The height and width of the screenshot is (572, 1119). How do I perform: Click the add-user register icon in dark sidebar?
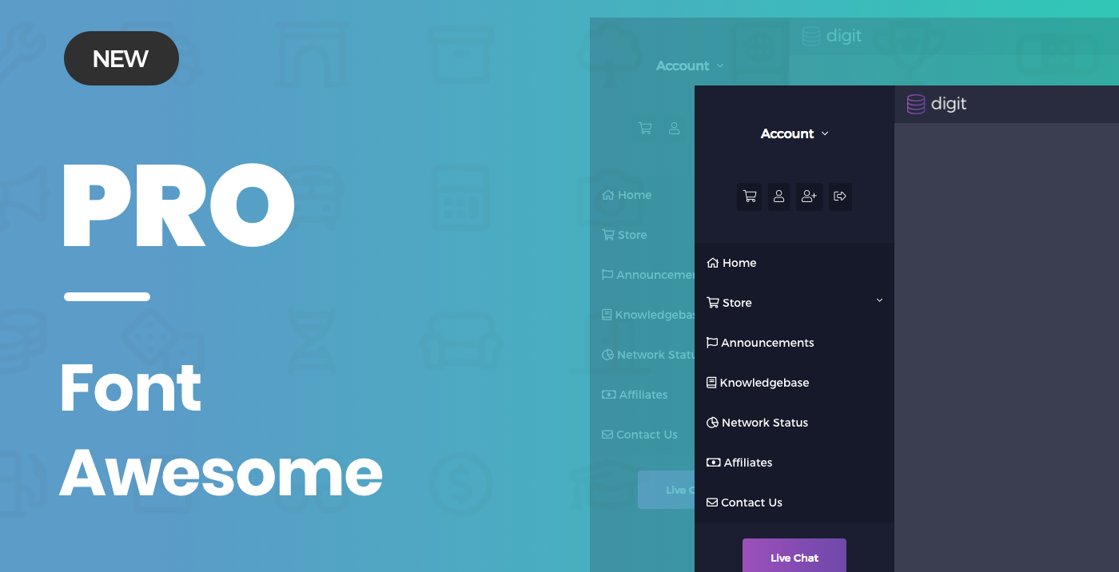coord(809,197)
